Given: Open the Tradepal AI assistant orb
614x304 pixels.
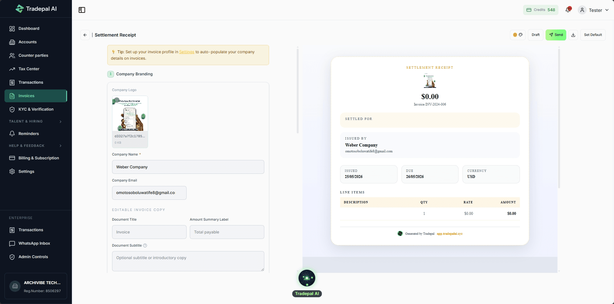Looking at the screenshot, I should (x=307, y=278).
